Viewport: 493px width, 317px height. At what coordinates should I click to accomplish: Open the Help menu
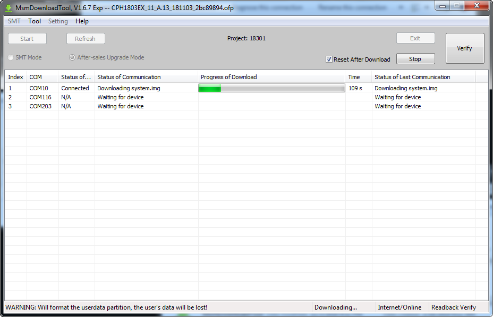82,21
